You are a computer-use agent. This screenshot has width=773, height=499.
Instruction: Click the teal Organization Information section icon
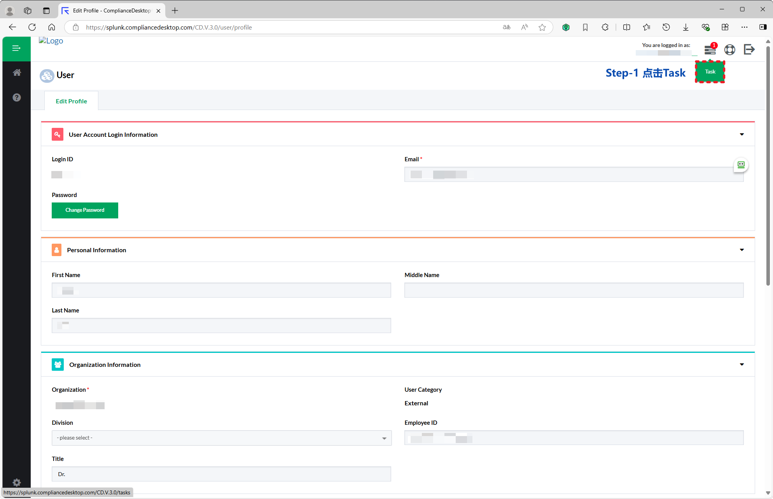58,364
